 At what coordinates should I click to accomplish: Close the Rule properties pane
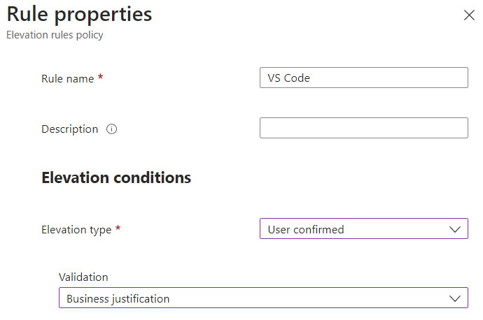[469, 15]
